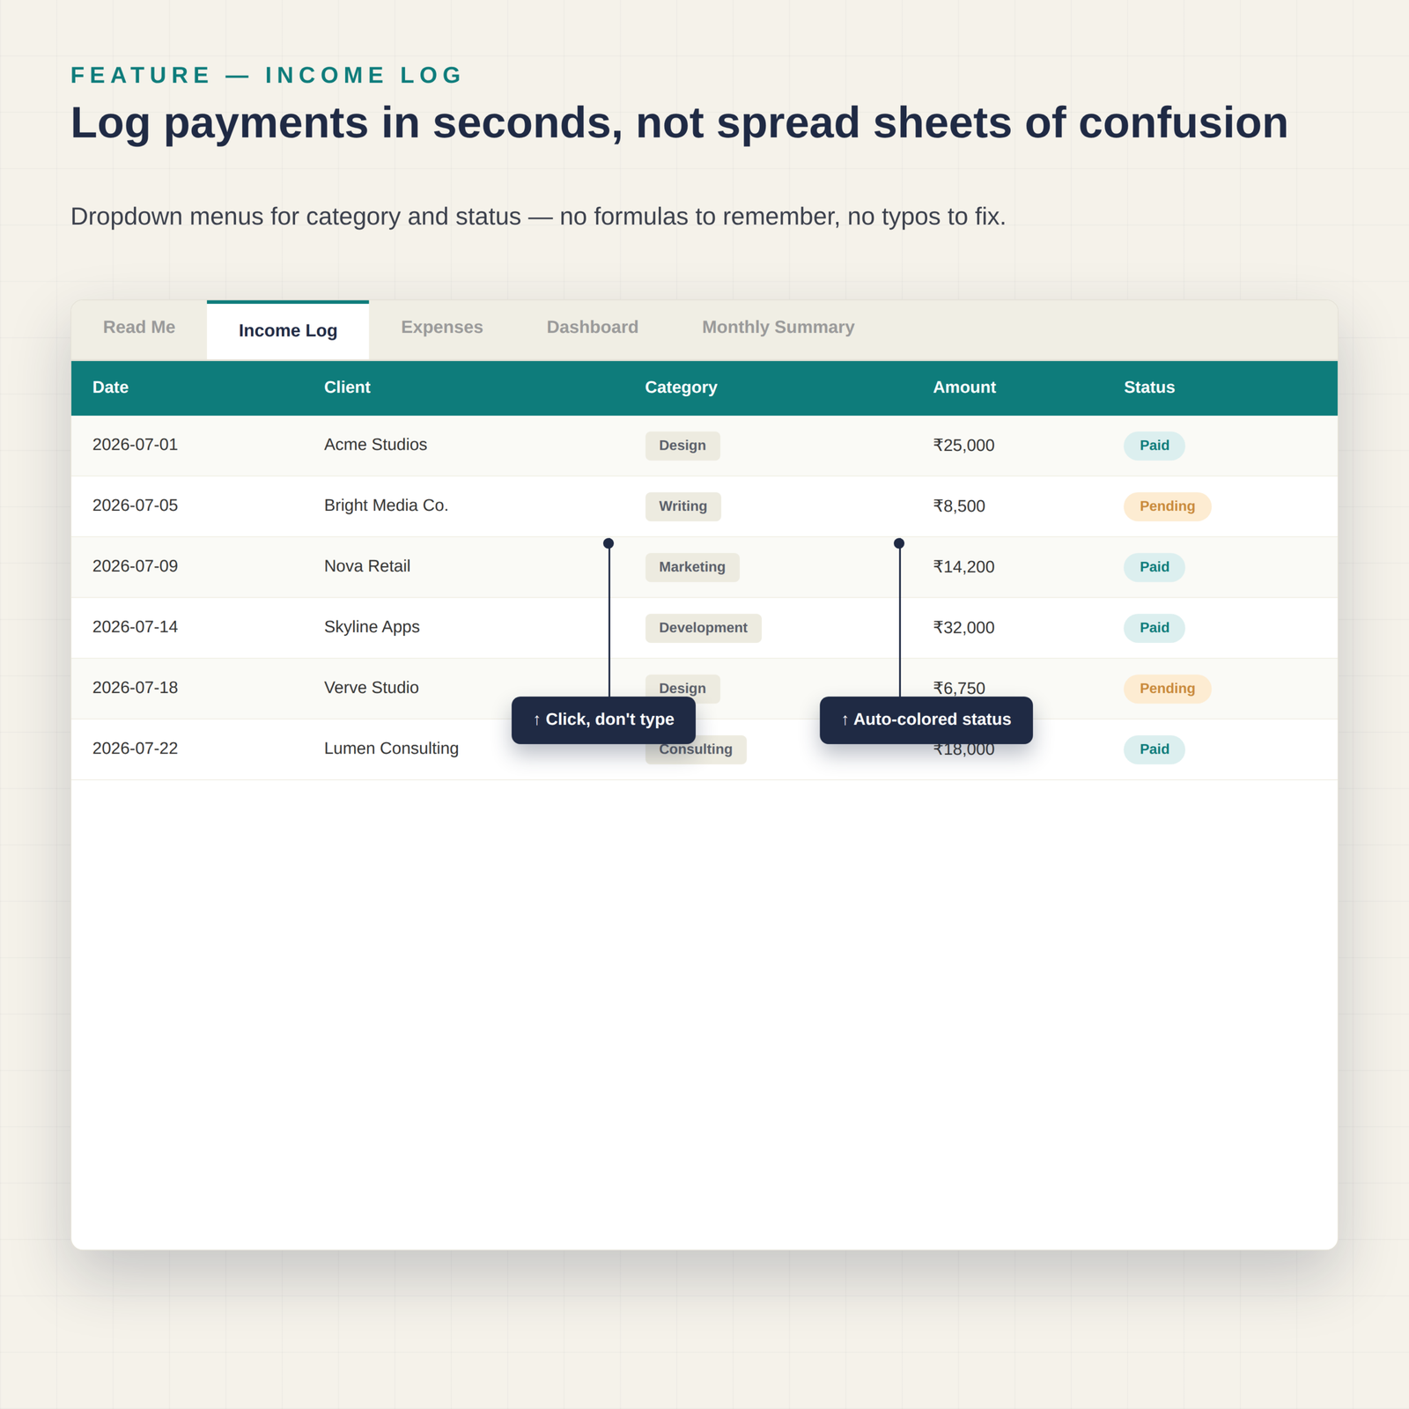Open the Design category dropdown for Acme Studios

682,446
